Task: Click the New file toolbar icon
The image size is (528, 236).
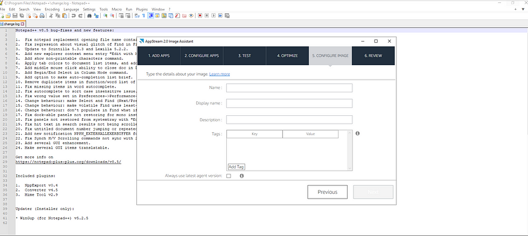Action: pyautogui.click(x=2, y=16)
